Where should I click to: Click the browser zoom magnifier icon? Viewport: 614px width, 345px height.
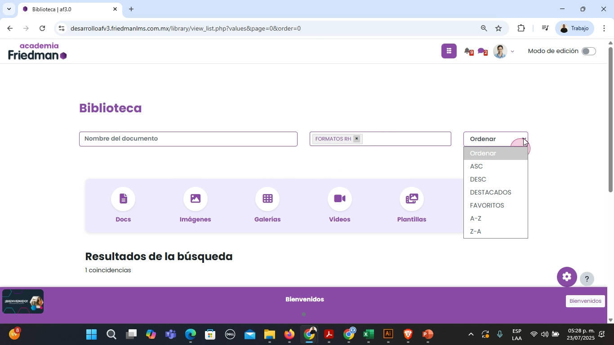tap(484, 28)
